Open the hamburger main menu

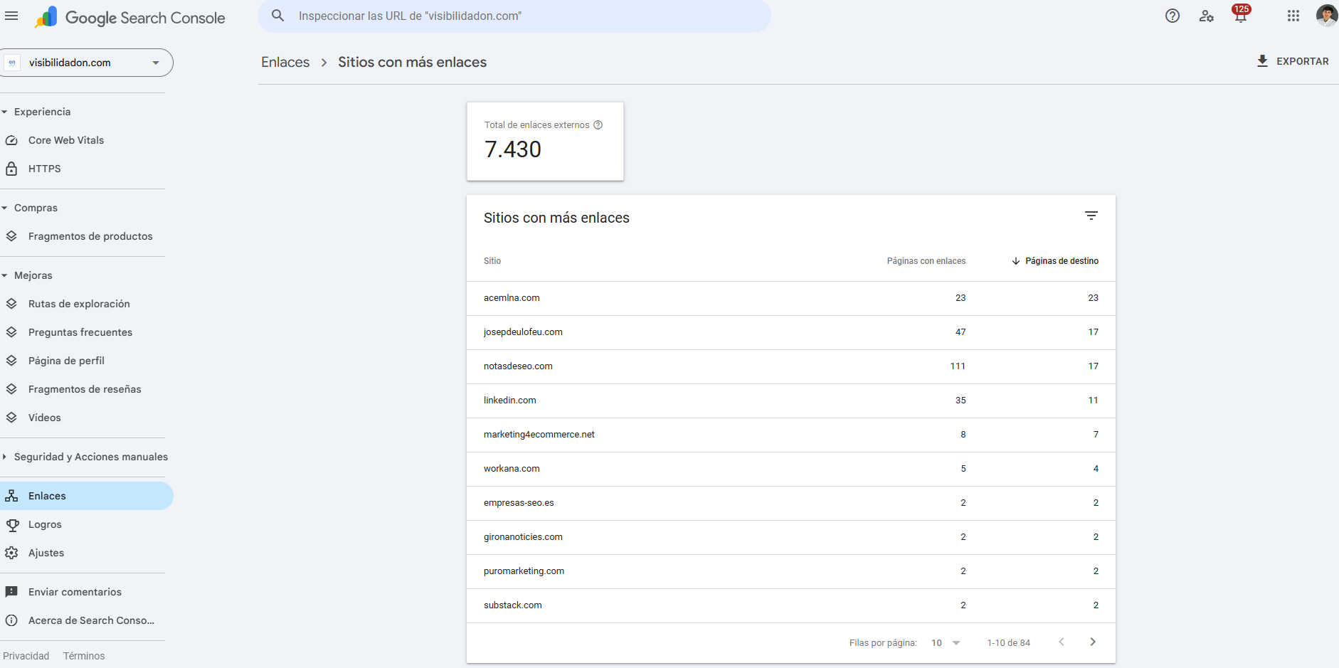(x=11, y=16)
